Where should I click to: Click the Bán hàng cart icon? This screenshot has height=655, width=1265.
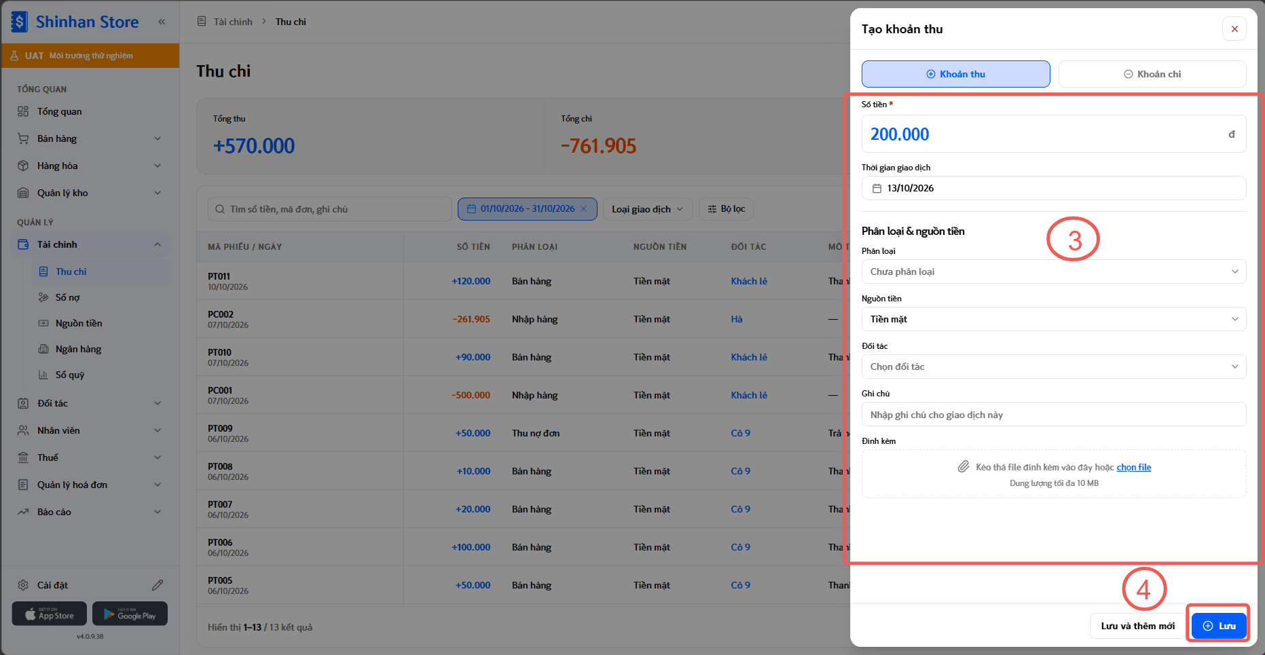click(23, 138)
